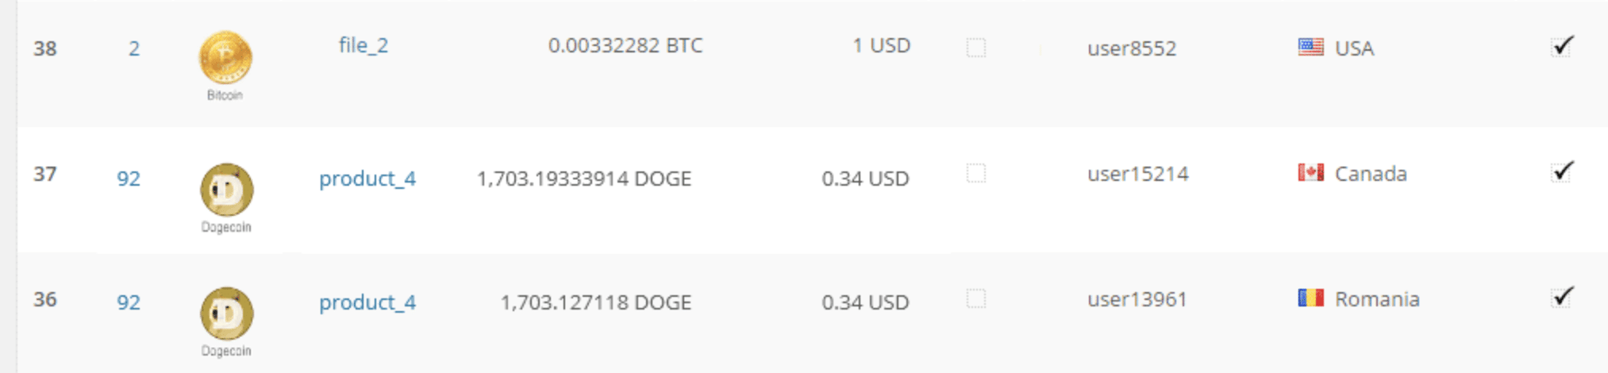Viewport: 1608px width, 373px height.
Task: Click the 0.00332282 BTC amount
Action: coord(625,45)
